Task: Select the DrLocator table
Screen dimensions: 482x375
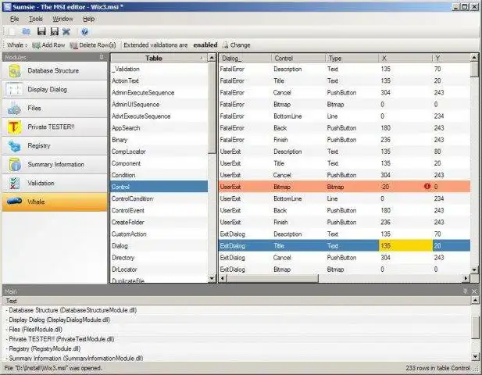Action: 159,270
